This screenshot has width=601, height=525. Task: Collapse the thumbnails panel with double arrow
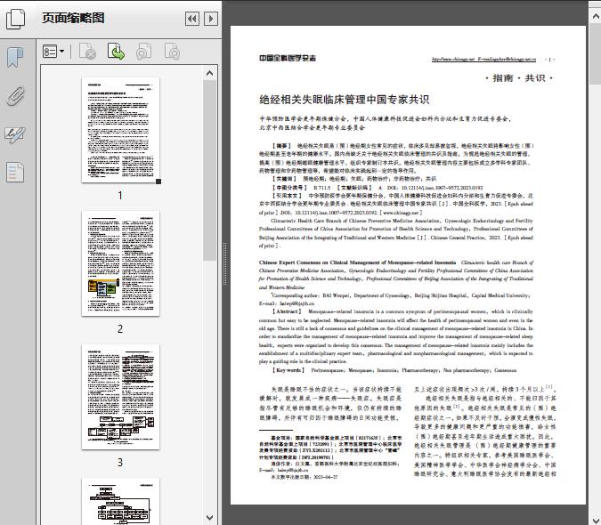point(192,19)
